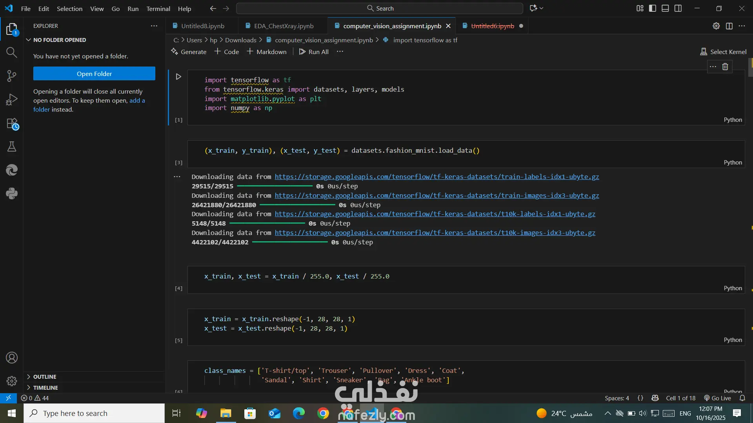Delete the cell with trash icon
Image resolution: width=753 pixels, height=423 pixels.
coord(725,67)
